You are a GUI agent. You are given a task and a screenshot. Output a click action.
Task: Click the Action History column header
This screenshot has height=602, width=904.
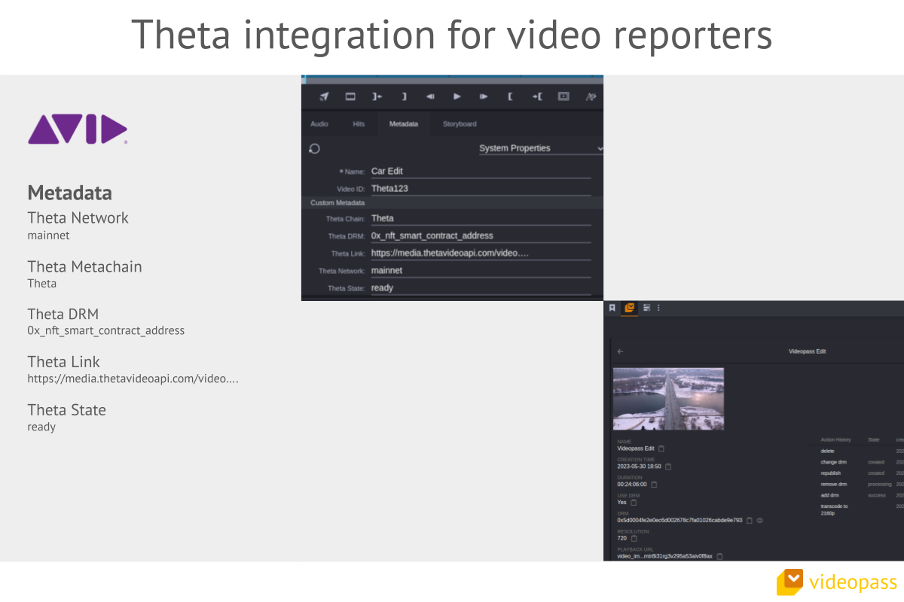835,439
